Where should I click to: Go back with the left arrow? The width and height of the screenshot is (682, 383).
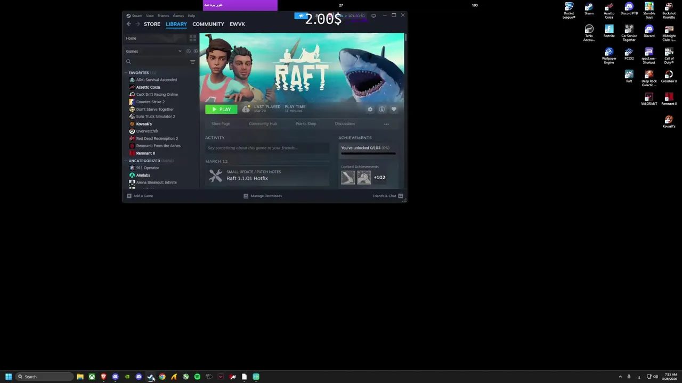[x=128, y=24]
